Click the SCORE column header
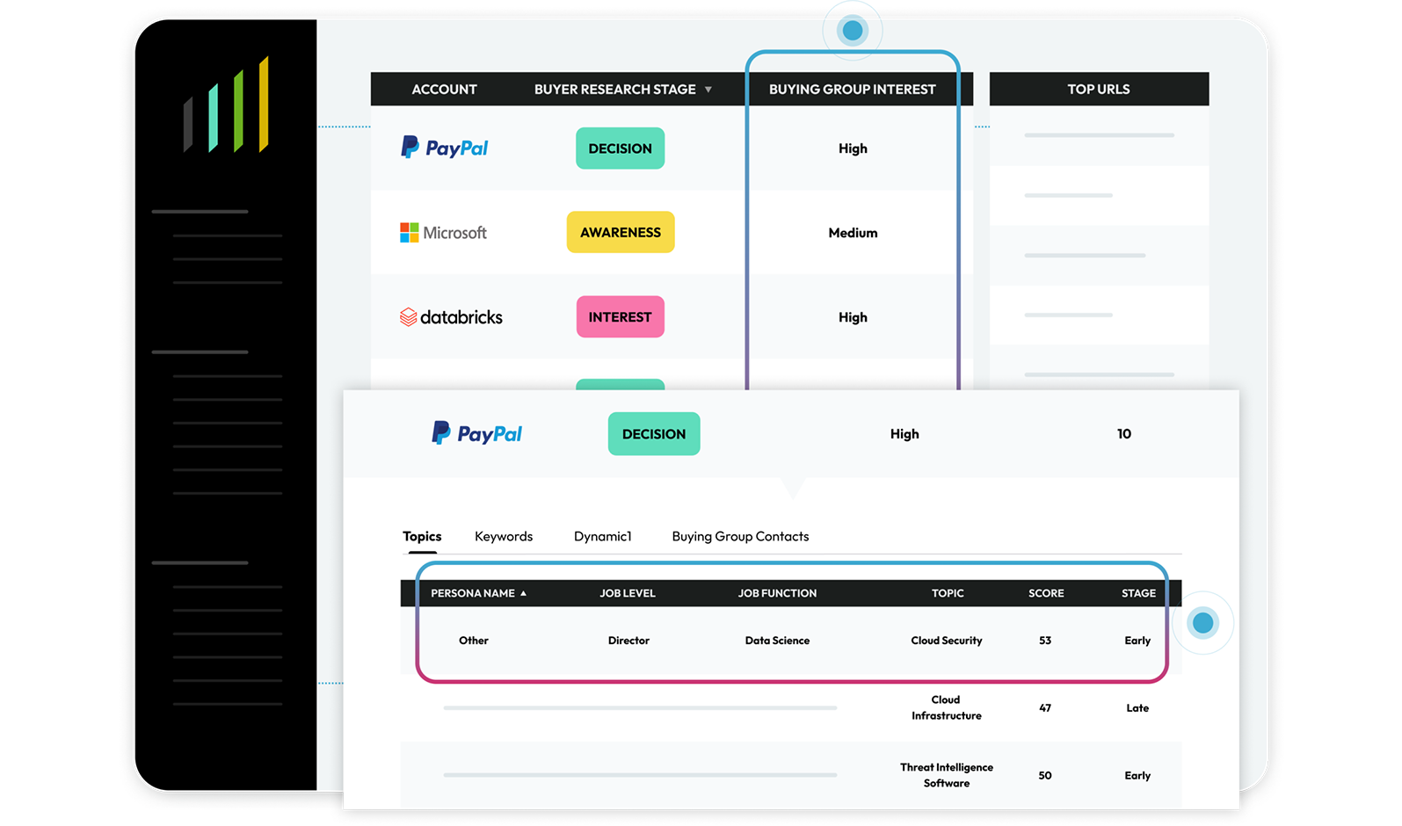This screenshot has height=826, width=1402. point(1046,593)
